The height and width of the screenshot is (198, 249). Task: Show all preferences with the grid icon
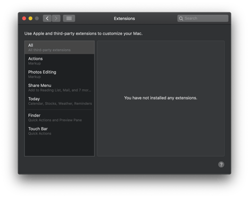[69, 18]
